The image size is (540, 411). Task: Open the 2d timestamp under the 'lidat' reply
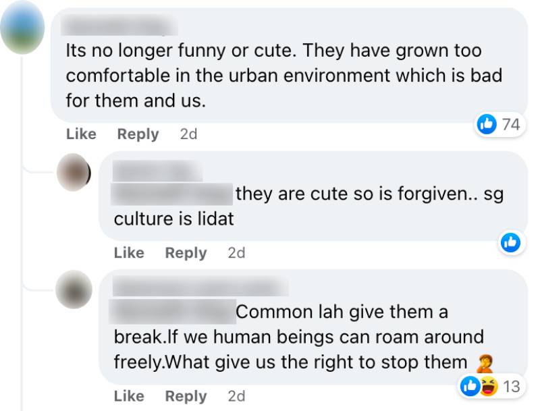[x=236, y=253]
